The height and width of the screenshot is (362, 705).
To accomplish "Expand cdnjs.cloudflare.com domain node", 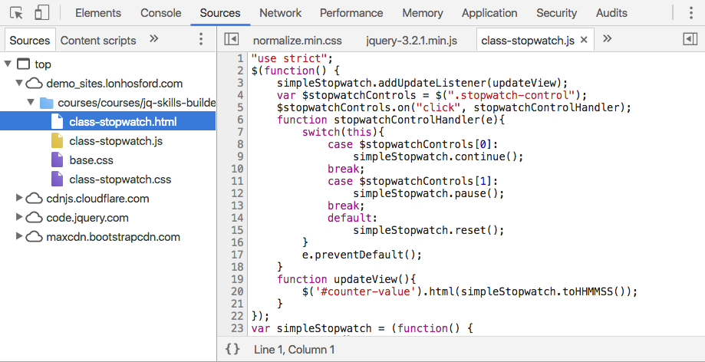I will click(x=18, y=198).
